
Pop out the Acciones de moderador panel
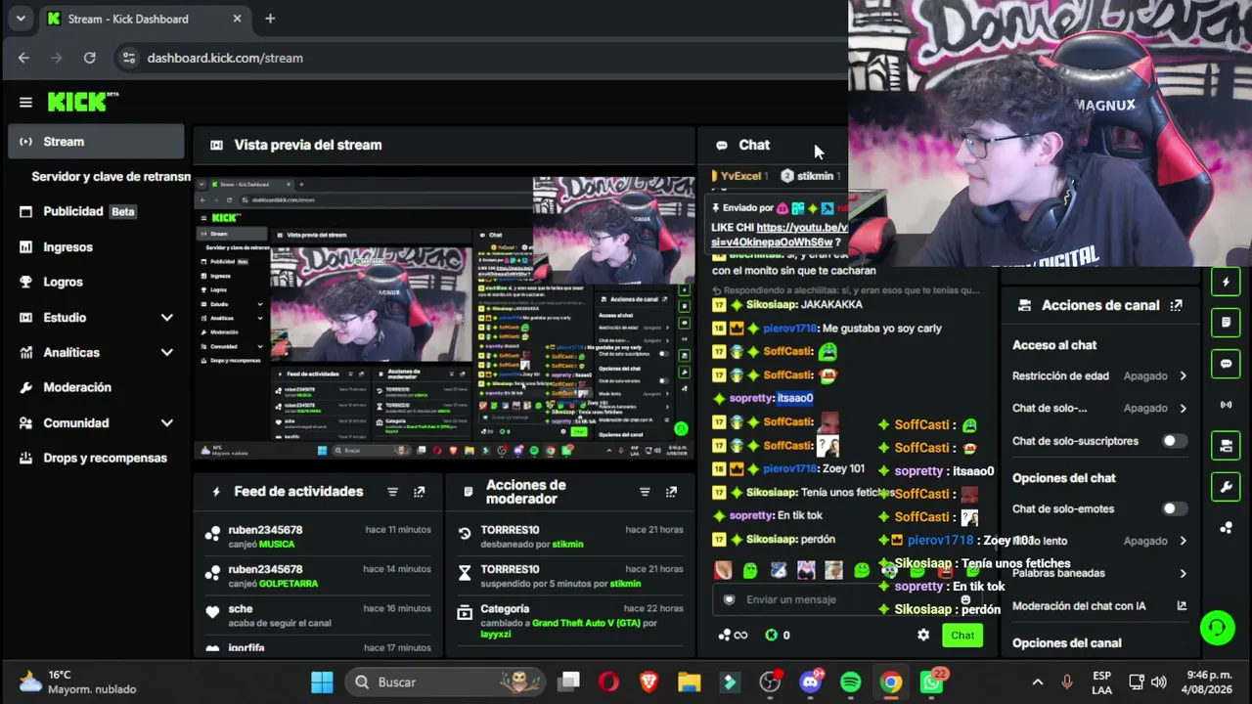(671, 492)
